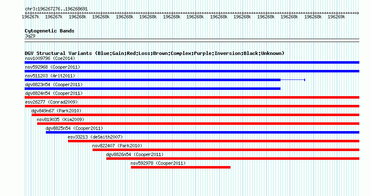Open the nsv511203 (Arlt2011) variant label
Image resolution: width=371 pixels, height=196 pixels.
click(x=50, y=76)
